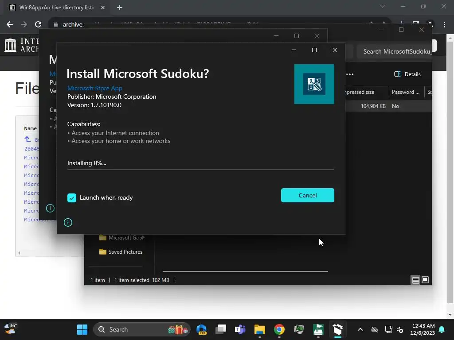Open File Explorer from taskbar
The height and width of the screenshot is (340, 454).
tap(260, 329)
